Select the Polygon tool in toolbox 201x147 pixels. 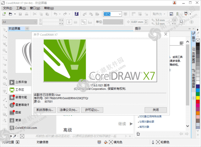tap(5, 84)
